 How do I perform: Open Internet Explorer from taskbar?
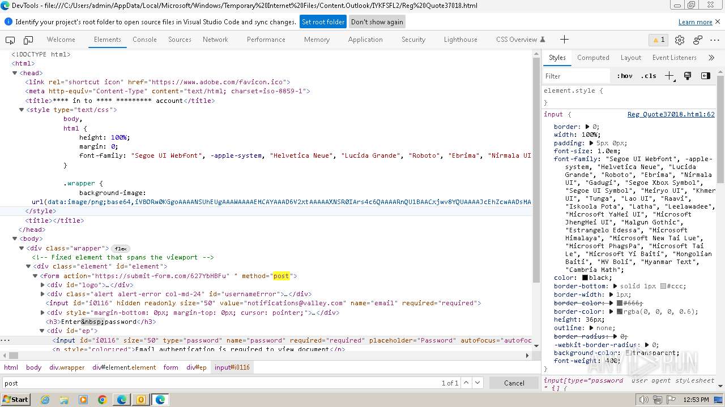45,400
